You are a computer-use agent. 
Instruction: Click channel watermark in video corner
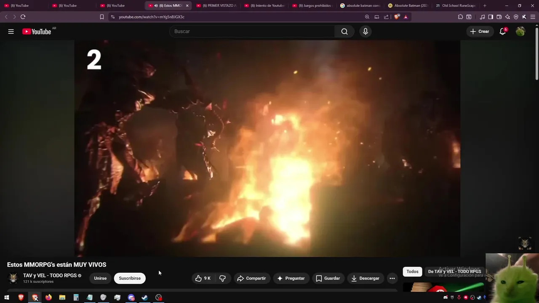point(525,243)
